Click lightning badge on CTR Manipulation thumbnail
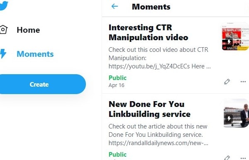 [229, 42]
